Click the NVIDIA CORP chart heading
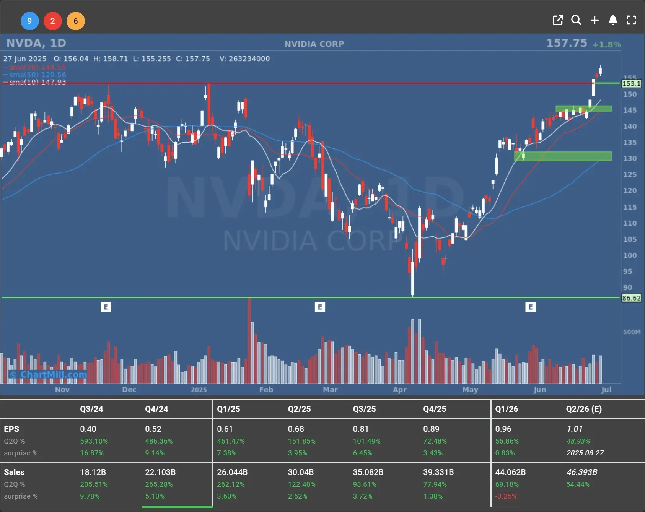This screenshot has width=645, height=512. [x=314, y=44]
